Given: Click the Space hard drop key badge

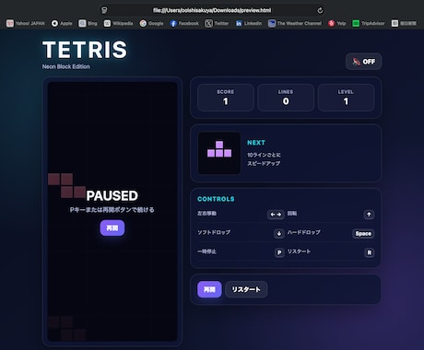Looking at the screenshot, I should pos(363,234).
